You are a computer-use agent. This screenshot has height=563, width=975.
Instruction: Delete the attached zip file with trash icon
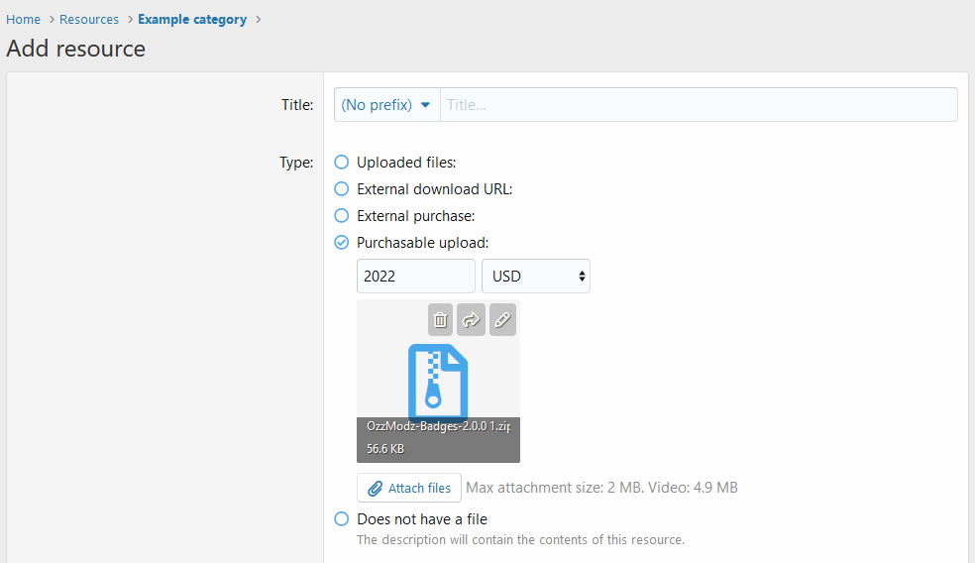point(441,320)
